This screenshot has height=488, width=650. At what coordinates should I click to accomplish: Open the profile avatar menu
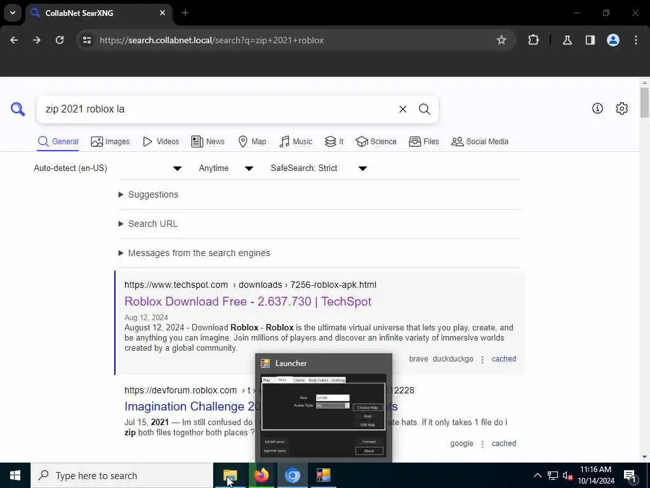[x=613, y=40]
